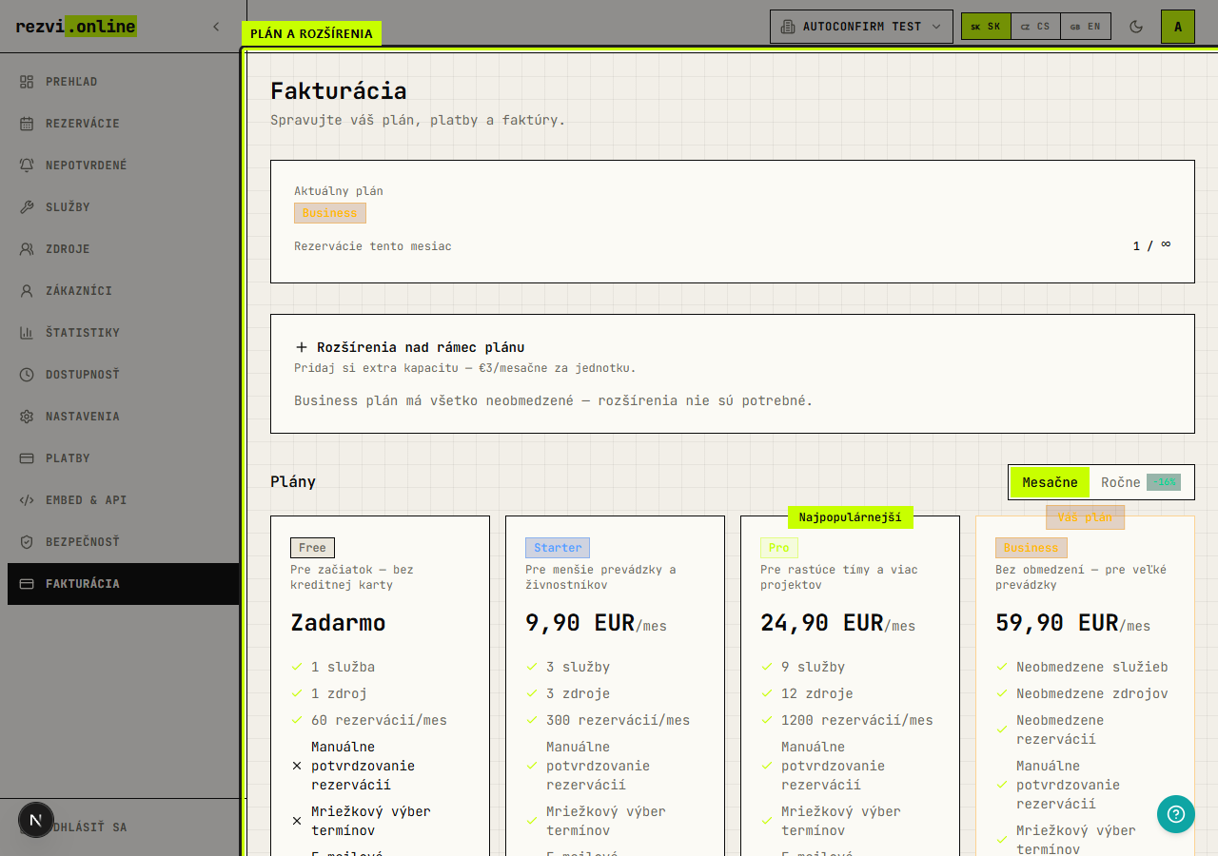Click the 12 zdroje feature in Pro

point(817,694)
